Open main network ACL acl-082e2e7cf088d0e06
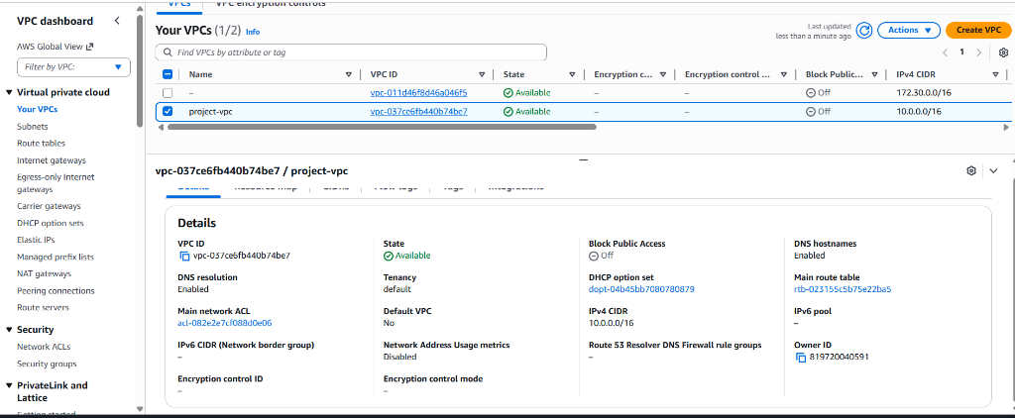The image size is (1015, 418). click(225, 323)
